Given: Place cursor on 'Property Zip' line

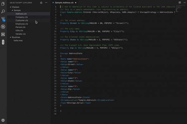Looking at the screenshot, I should (x=92, y=48).
